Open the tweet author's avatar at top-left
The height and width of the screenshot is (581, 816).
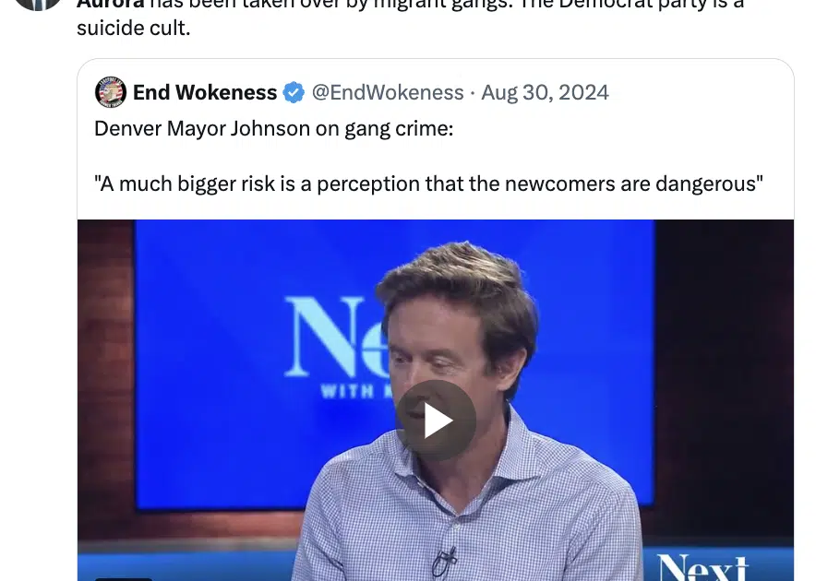click(38, 5)
